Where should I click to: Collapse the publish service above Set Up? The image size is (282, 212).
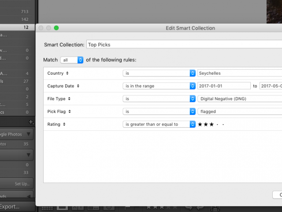coord(28,155)
